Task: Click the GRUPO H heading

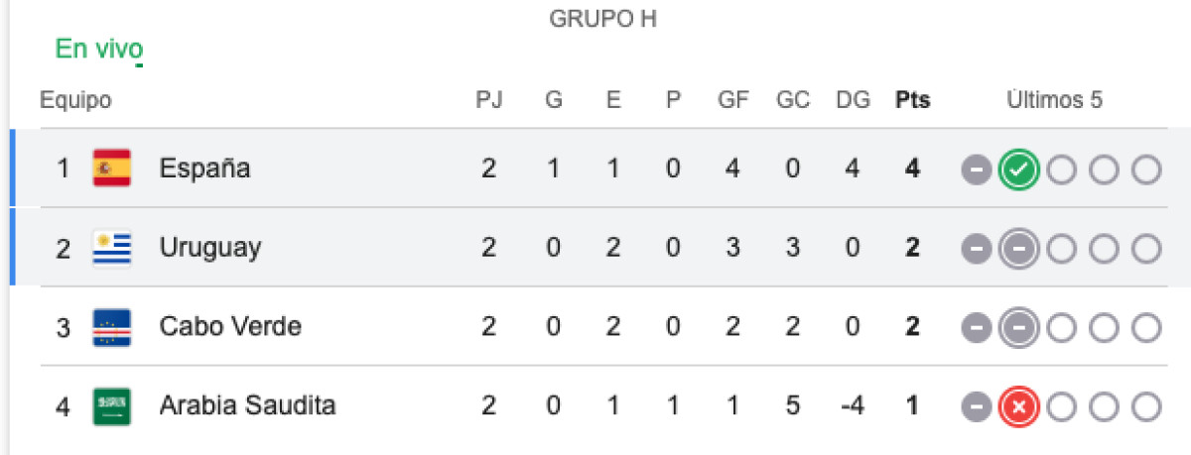Action: (603, 19)
